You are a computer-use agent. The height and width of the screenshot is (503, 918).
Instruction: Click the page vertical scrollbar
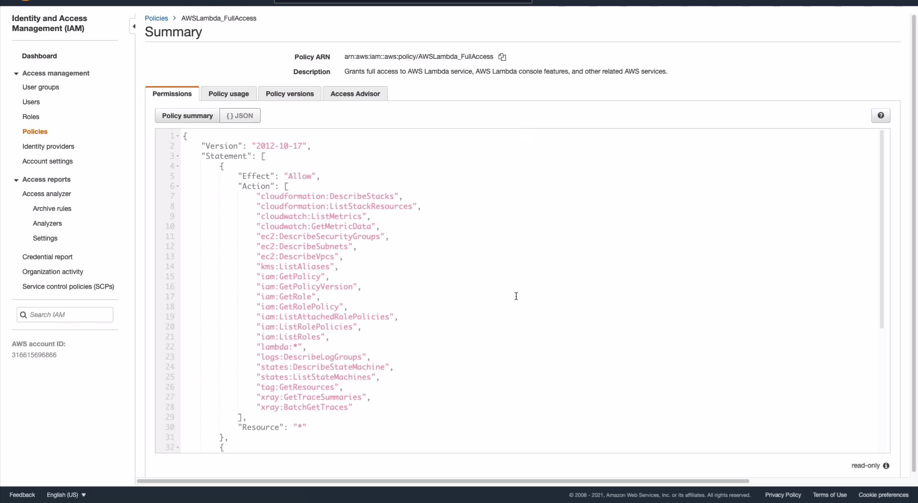914,244
